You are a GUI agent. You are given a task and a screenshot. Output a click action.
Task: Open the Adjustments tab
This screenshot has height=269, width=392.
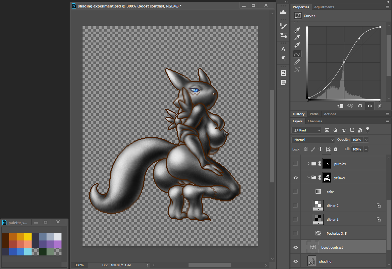tap(324, 7)
